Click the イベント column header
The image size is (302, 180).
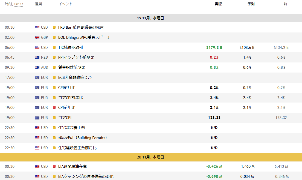[x=65, y=4]
